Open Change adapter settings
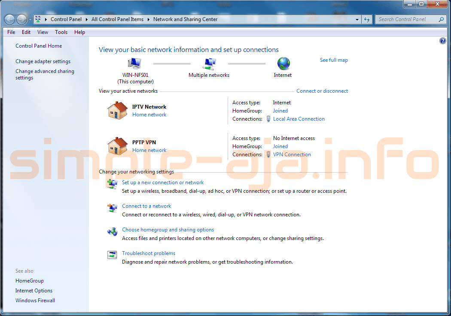The width and height of the screenshot is (451, 316). tap(43, 61)
